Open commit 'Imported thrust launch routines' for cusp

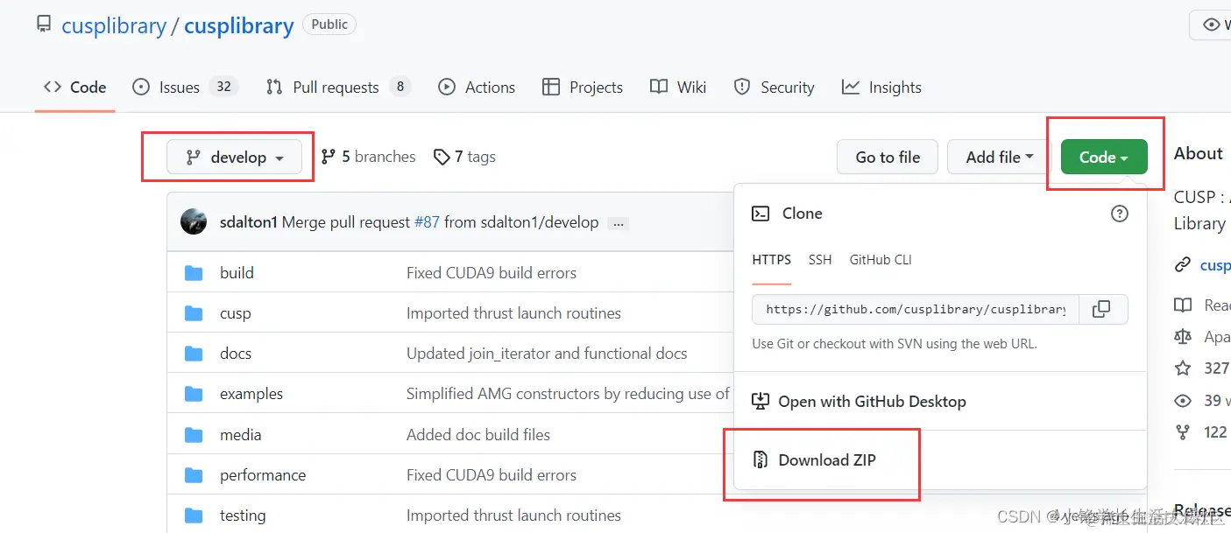[513, 313]
